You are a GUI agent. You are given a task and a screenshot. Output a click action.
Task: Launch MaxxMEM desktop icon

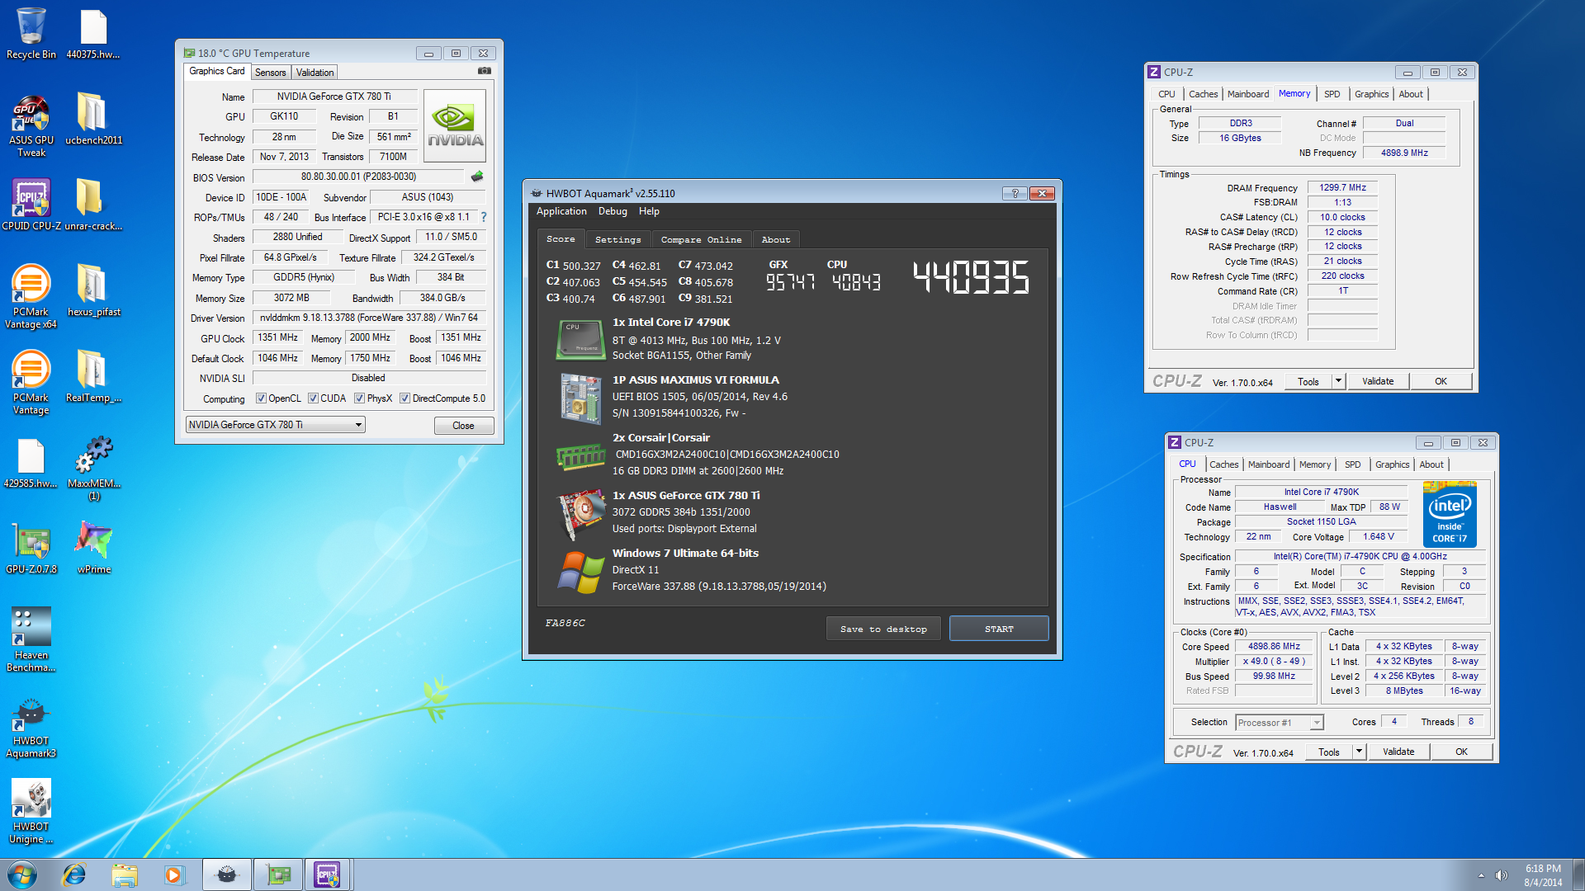coord(93,469)
